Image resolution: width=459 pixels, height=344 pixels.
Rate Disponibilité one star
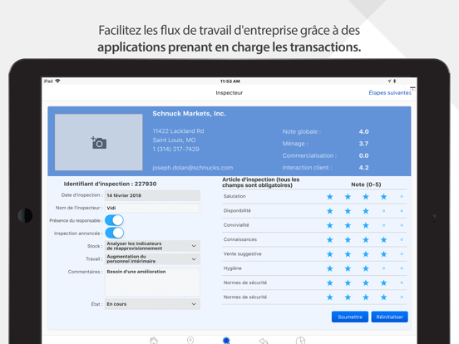point(330,211)
